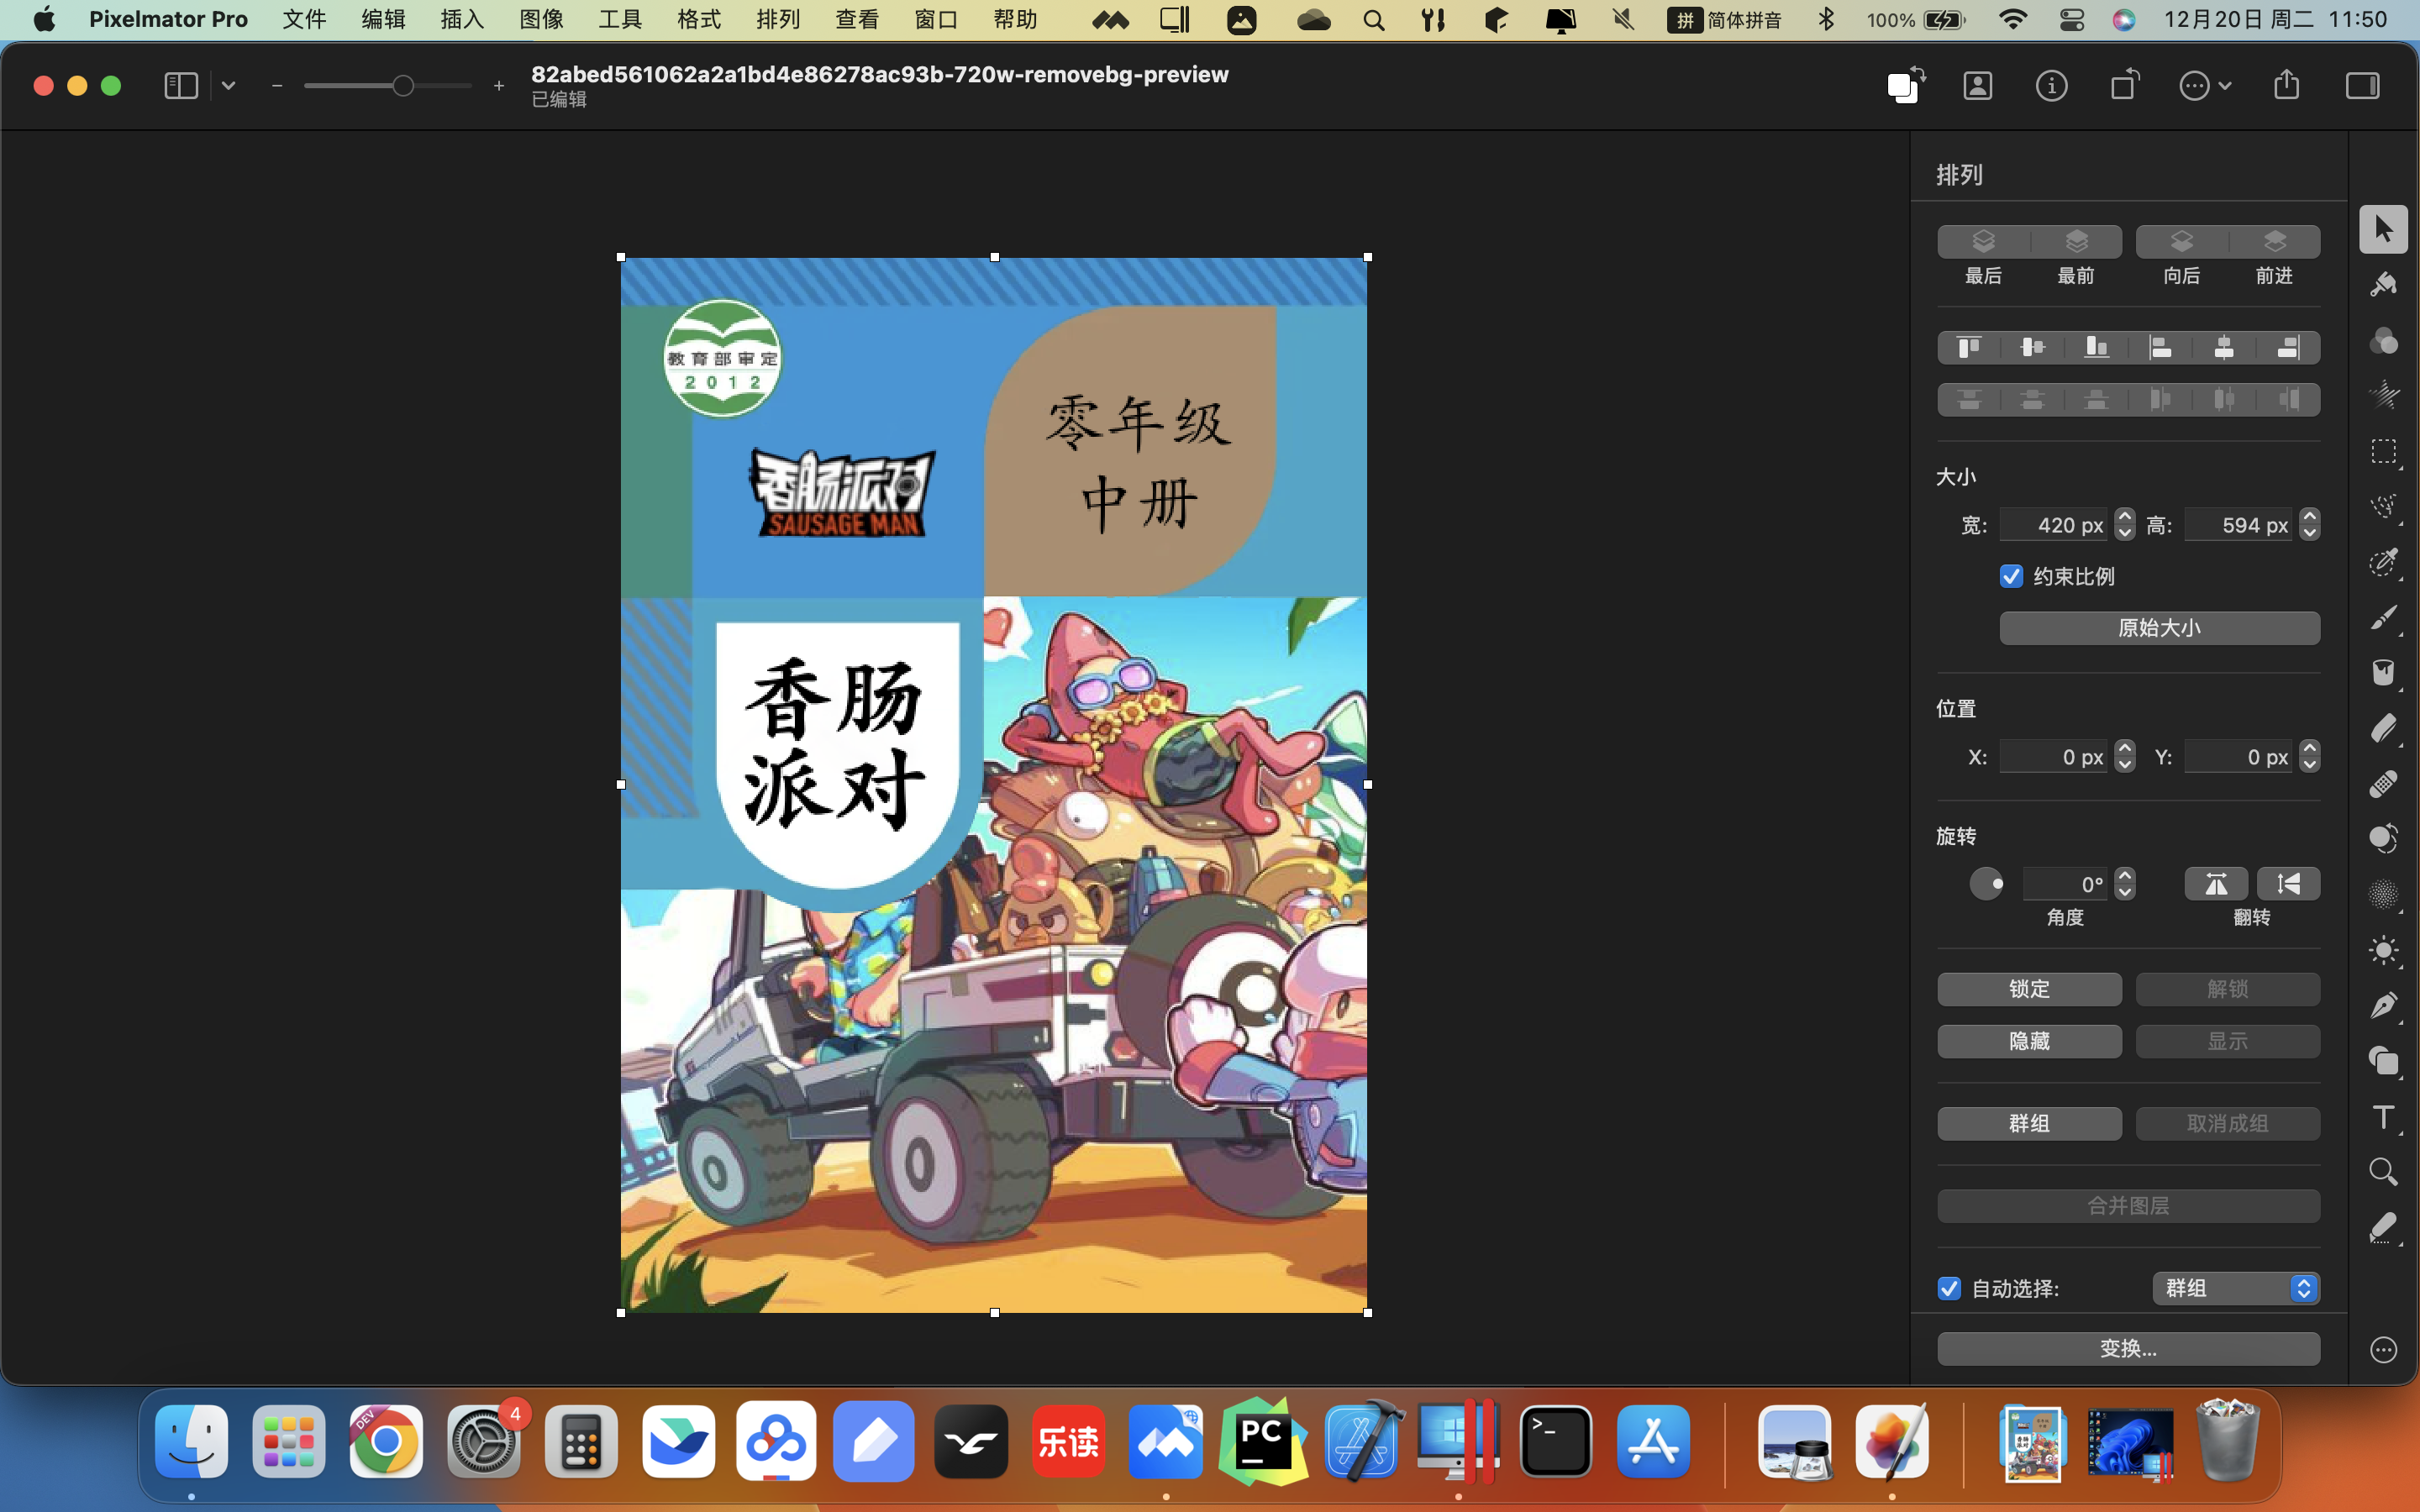Click the zoom slider handle in the toolbar

(402, 86)
